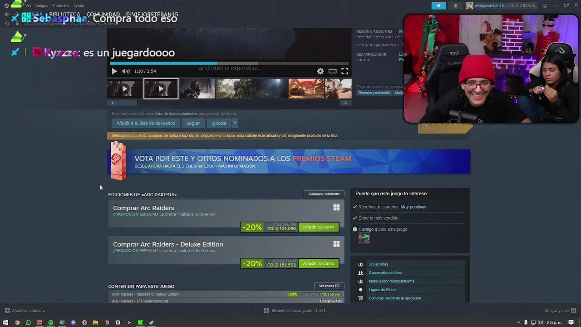Mute the trailer volume speaker icon
Image resolution: width=581 pixels, height=327 pixels.
[126, 71]
